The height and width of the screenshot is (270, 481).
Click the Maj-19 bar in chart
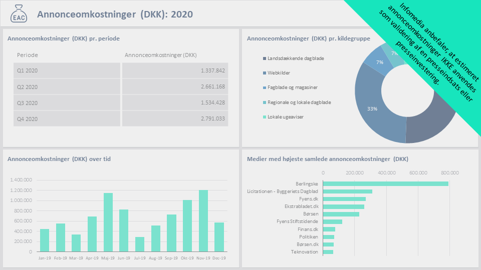tap(108, 222)
